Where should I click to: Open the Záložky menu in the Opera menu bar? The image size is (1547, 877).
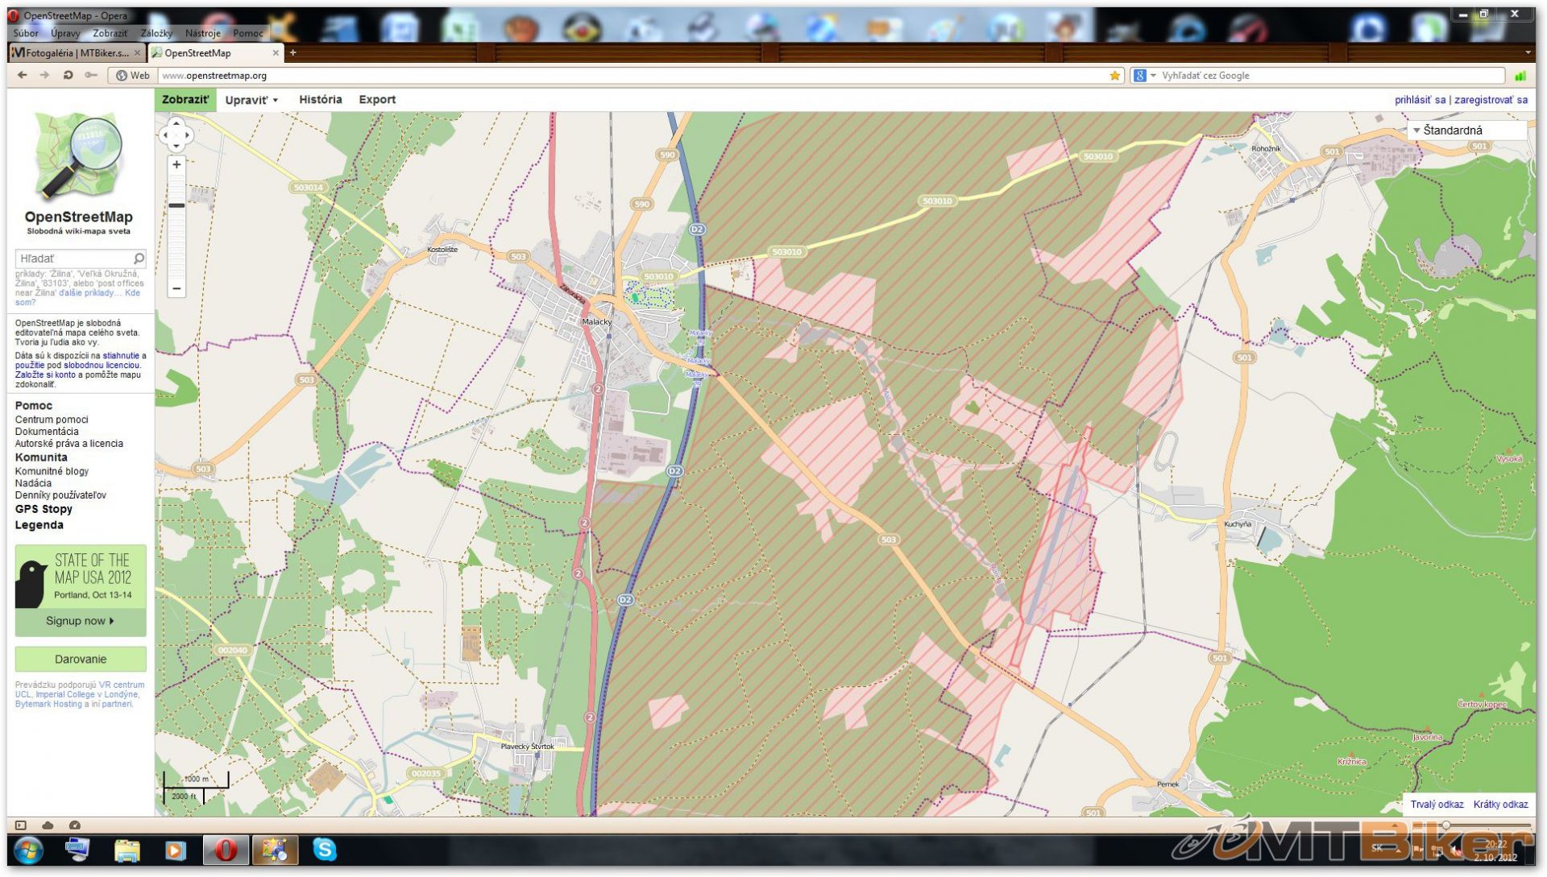tap(156, 33)
